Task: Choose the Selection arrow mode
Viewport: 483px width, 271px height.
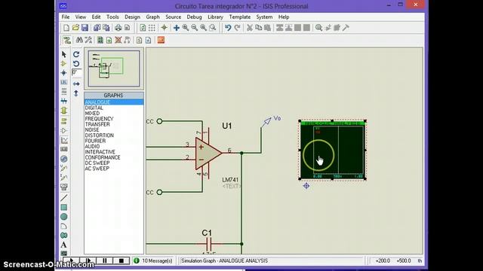Action: [64, 54]
